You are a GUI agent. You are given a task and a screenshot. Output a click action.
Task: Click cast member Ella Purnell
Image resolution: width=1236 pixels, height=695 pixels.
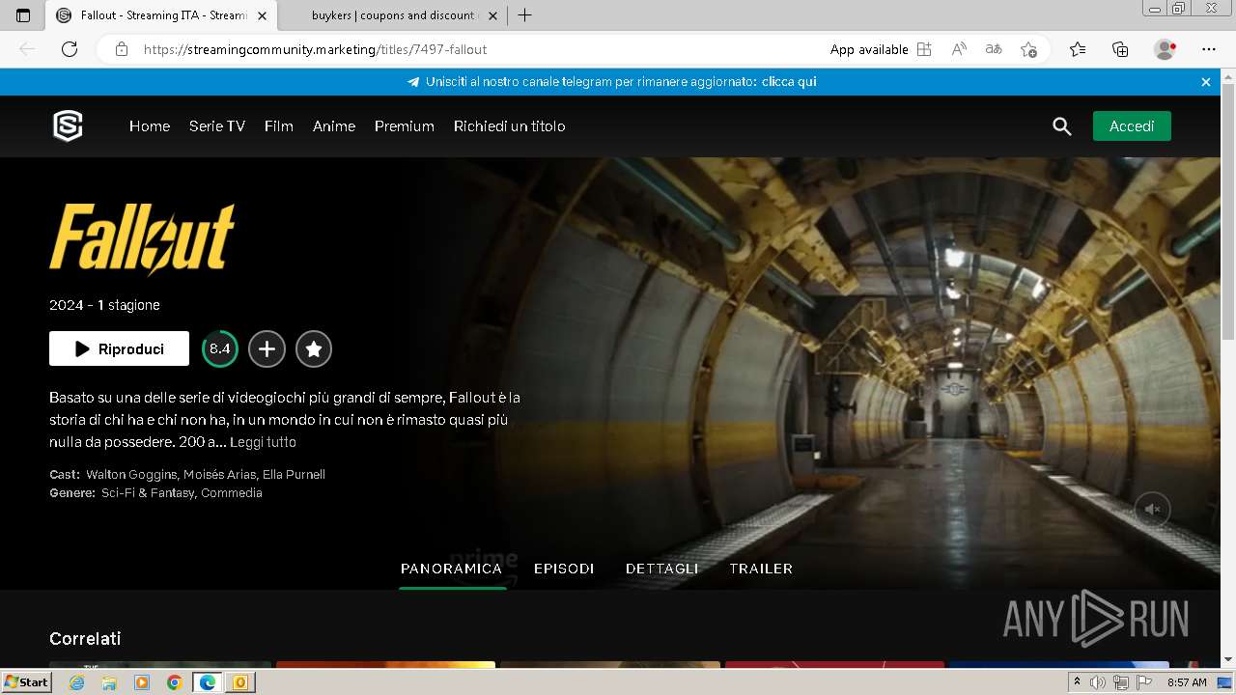click(x=294, y=475)
